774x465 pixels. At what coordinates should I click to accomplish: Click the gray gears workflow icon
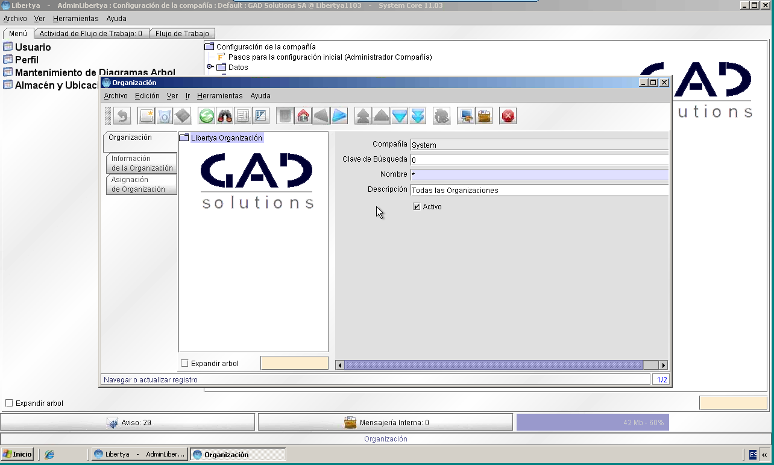(x=442, y=115)
